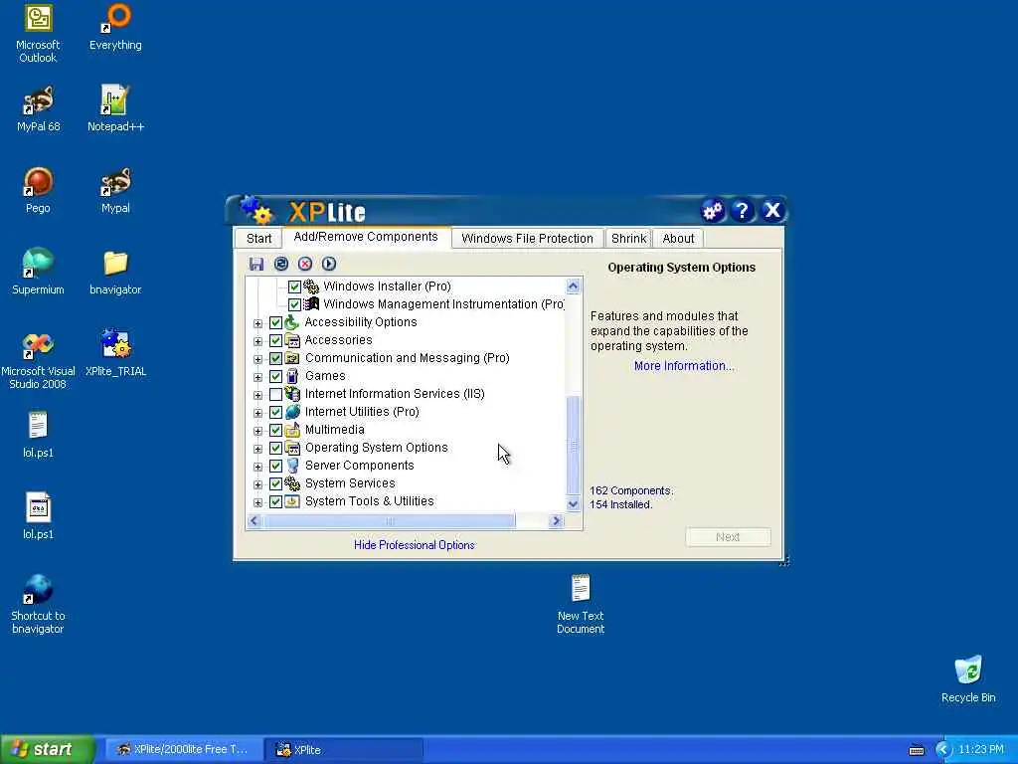Uncheck Windows Management Instrumentation checkbox

pyautogui.click(x=294, y=304)
